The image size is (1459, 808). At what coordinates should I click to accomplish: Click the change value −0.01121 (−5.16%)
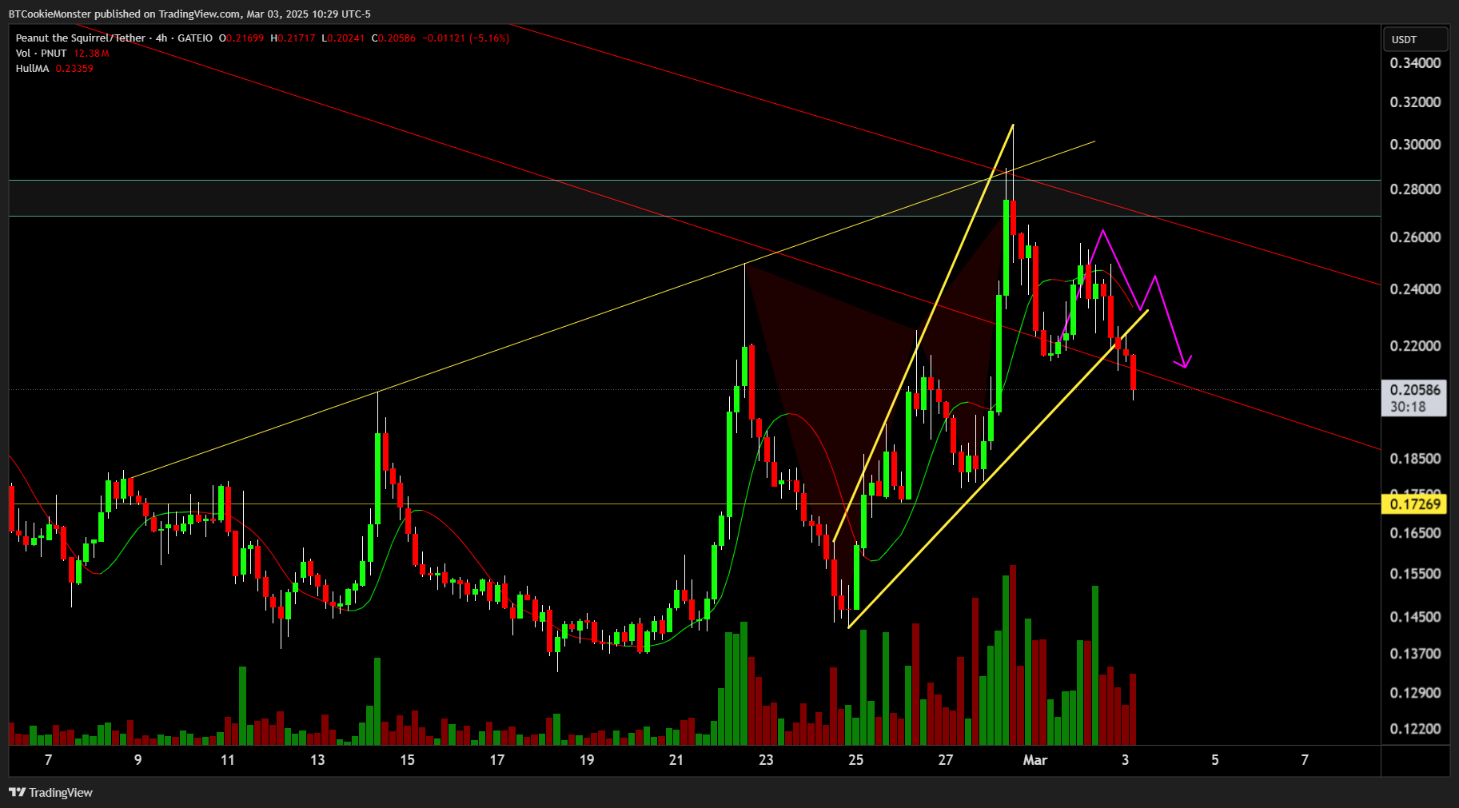coord(465,38)
